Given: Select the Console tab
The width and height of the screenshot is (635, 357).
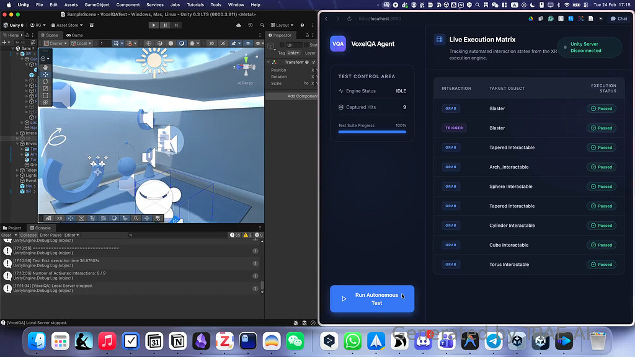Looking at the screenshot, I should click(40, 228).
